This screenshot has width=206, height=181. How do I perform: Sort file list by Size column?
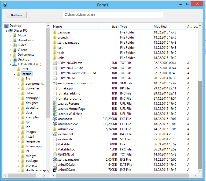108,27
